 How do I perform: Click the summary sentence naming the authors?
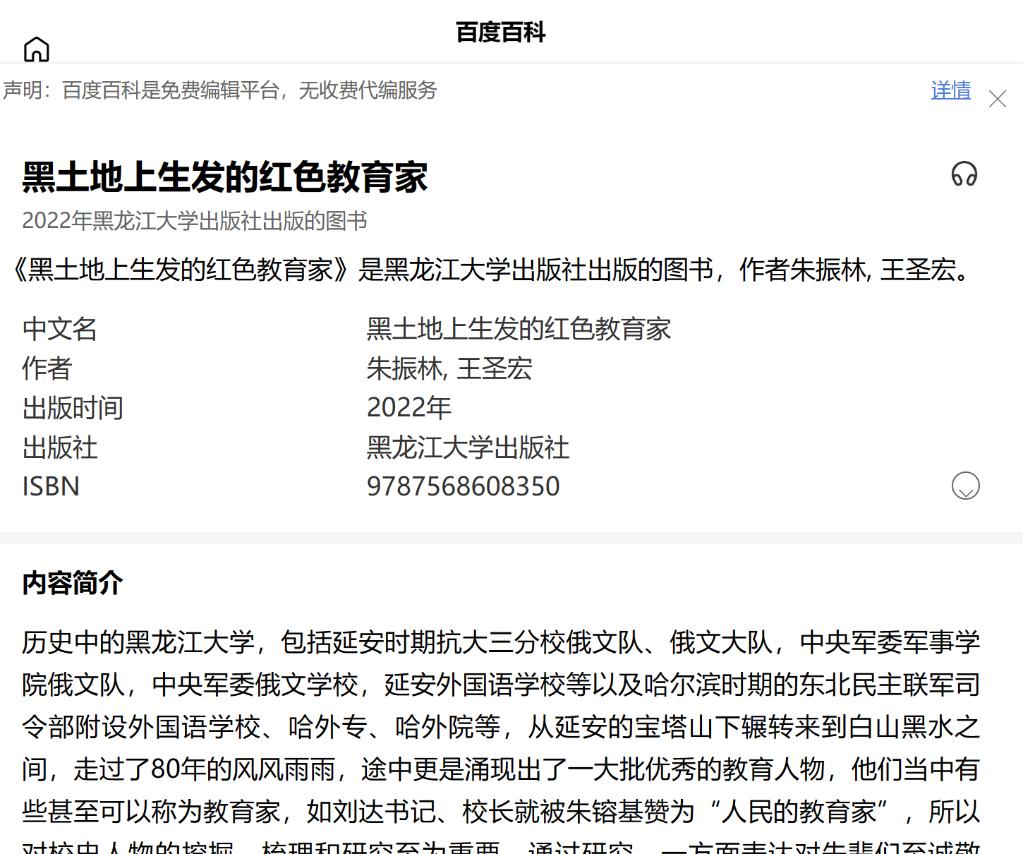click(x=494, y=270)
